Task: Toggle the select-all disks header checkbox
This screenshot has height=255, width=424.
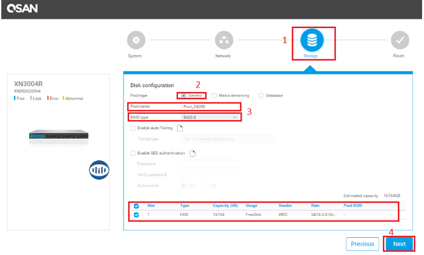Action: 136,206
